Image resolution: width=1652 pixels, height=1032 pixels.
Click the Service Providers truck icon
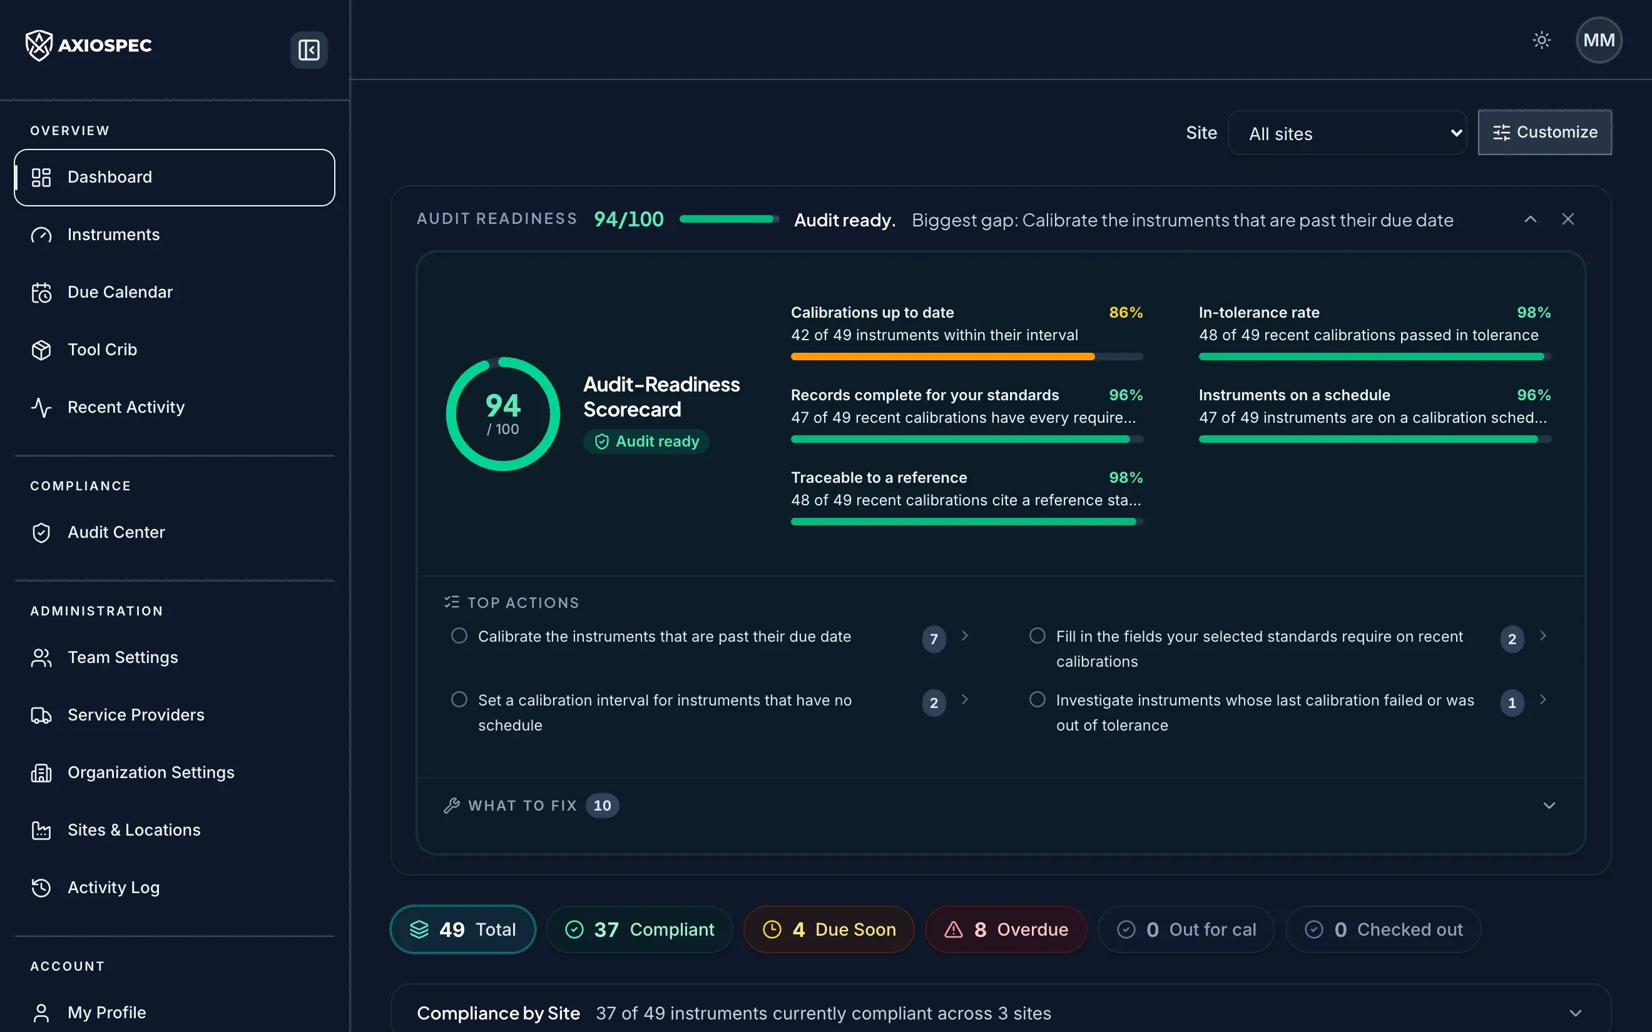pyautogui.click(x=42, y=715)
